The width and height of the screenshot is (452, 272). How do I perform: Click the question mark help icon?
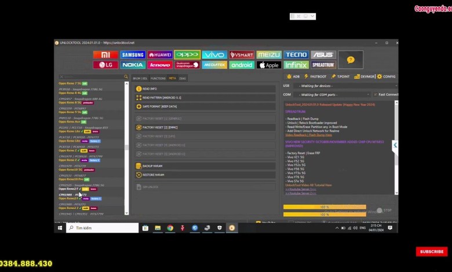(351, 60)
